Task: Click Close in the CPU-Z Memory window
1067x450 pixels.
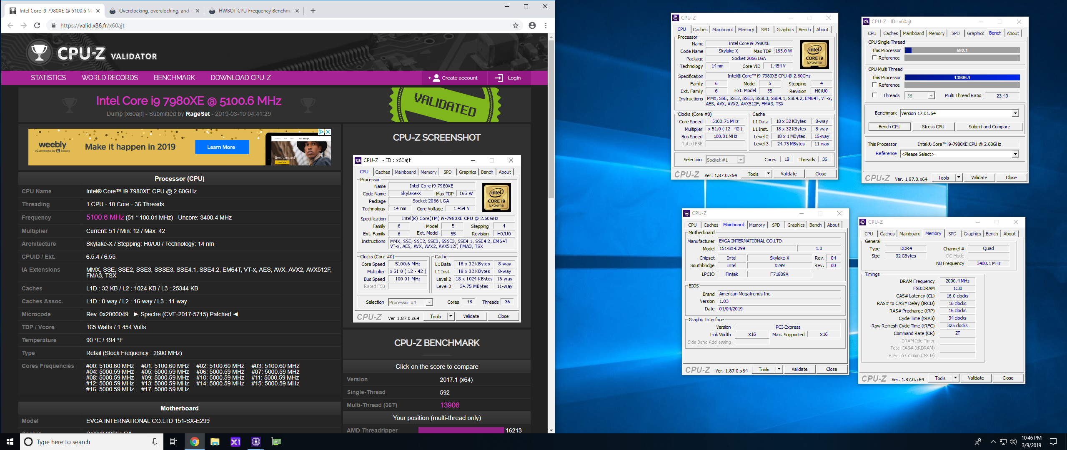Action: click(x=1008, y=378)
